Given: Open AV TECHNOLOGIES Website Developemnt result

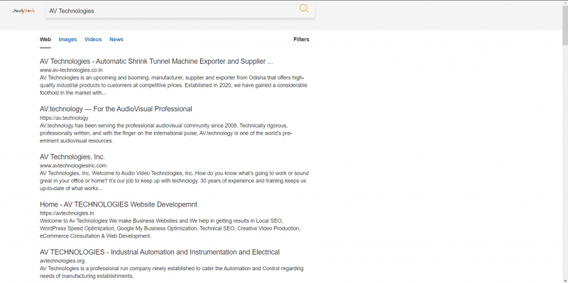Looking at the screenshot, I should (119, 204).
